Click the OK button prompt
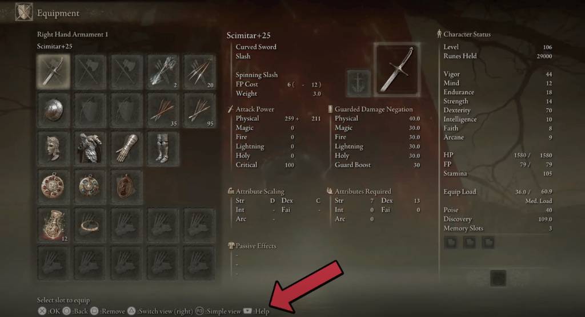 [49, 311]
